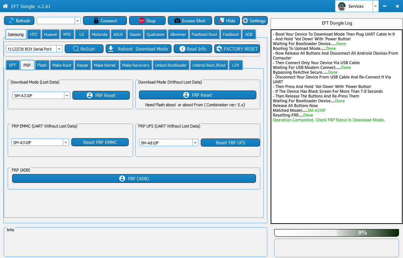Click the 'Matched Model.....SM-A310F' log line
The height and width of the screenshot is (258, 403).
coord(299,110)
